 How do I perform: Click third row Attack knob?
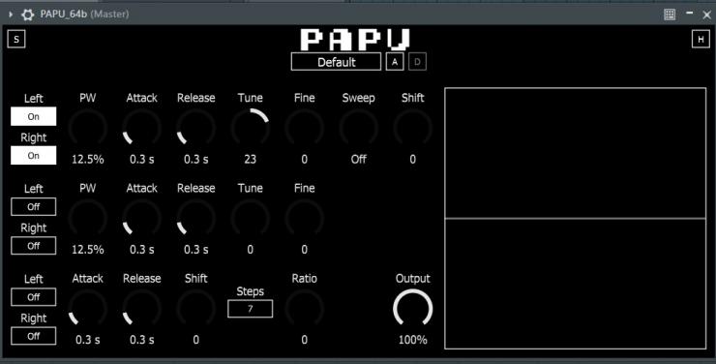click(x=88, y=309)
